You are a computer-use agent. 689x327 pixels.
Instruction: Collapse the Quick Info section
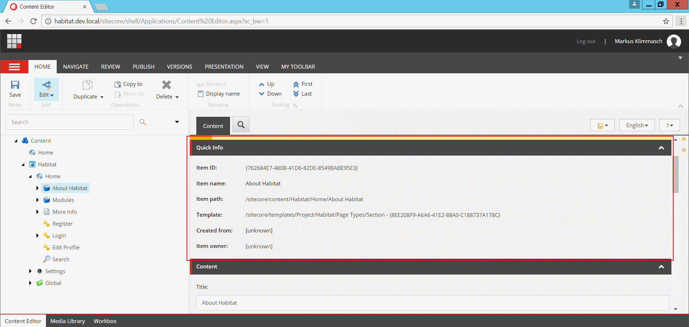click(x=661, y=148)
